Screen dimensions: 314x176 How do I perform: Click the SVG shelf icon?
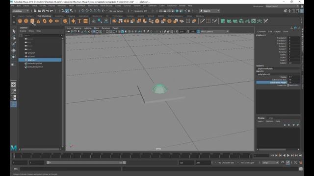click(x=85, y=21)
